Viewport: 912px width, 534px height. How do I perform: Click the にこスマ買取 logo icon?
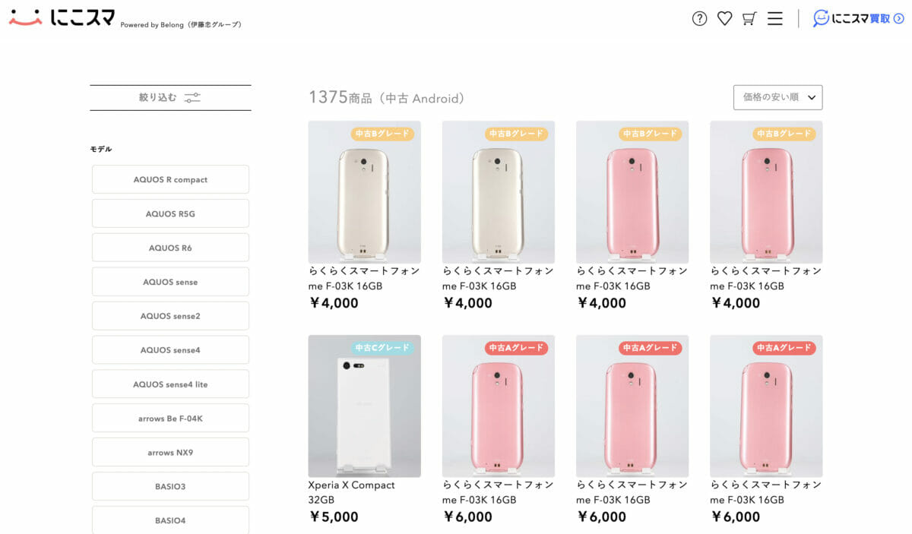coord(821,18)
